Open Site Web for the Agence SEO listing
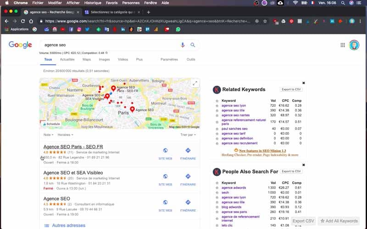The image size is (367, 229). (x=165, y=206)
